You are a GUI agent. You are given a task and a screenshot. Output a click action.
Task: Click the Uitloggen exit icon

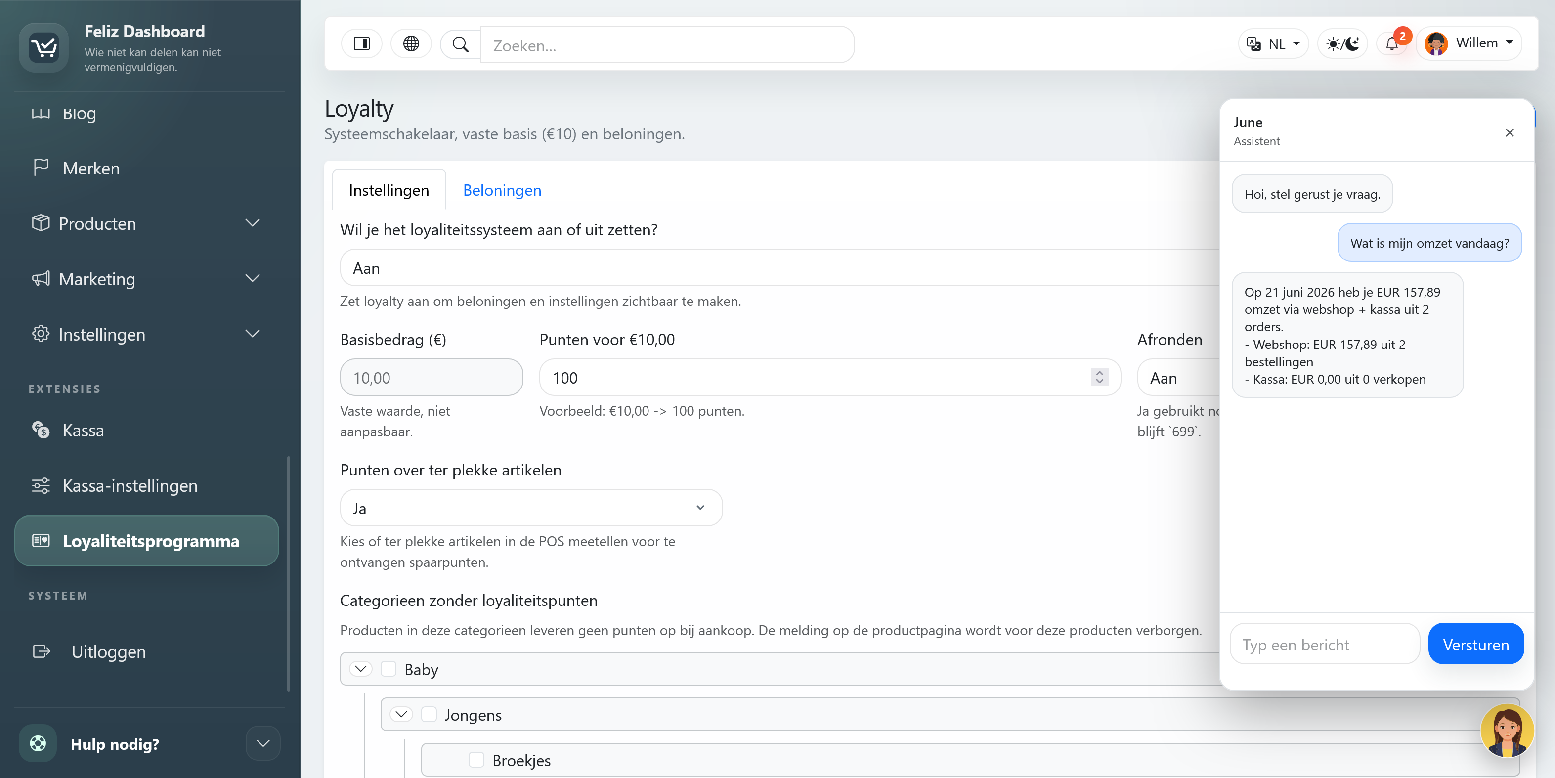click(42, 651)
